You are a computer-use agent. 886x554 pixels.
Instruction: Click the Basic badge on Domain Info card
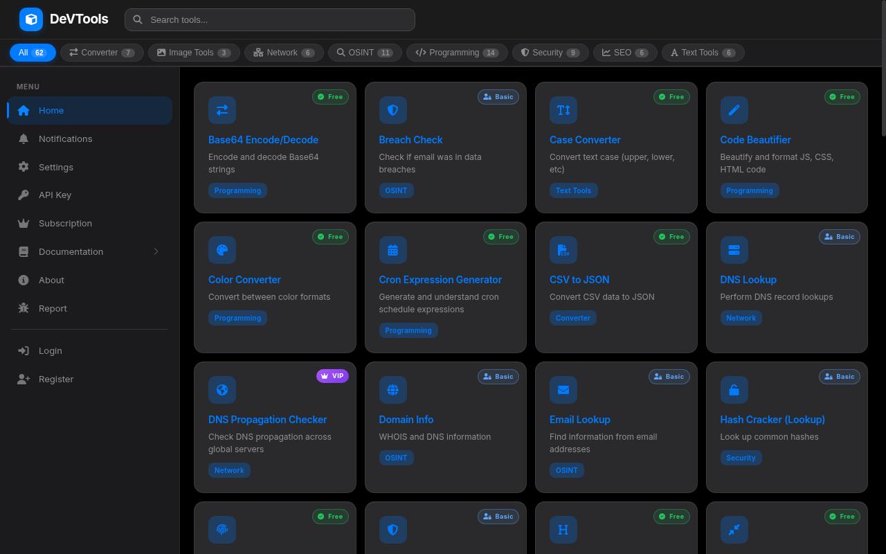498,377
